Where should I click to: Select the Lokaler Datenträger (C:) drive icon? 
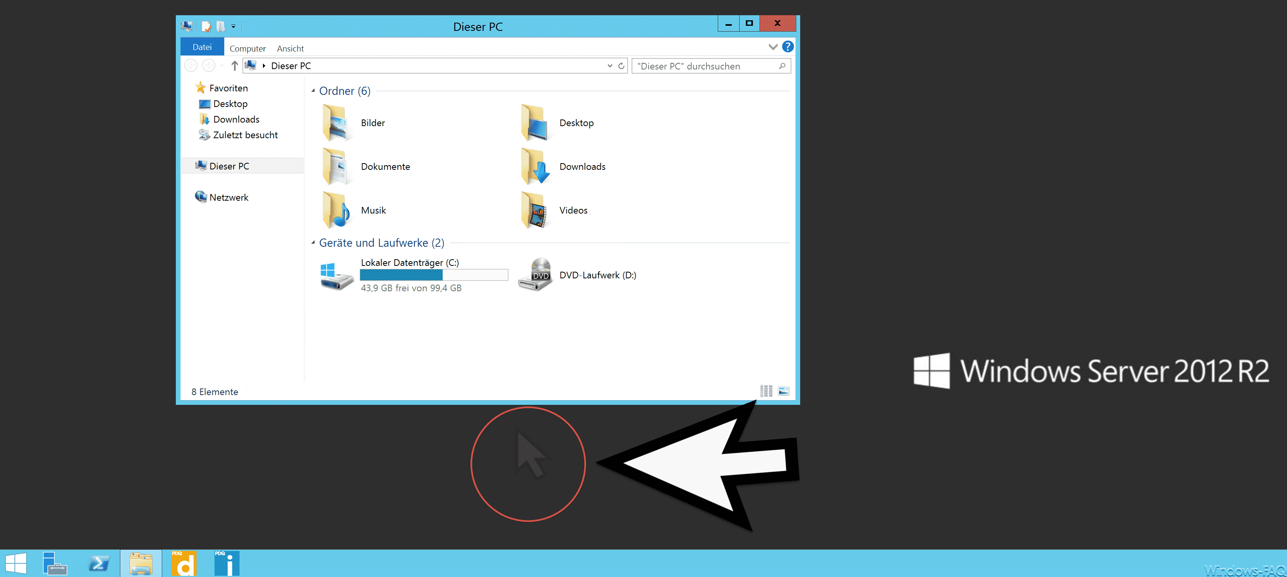tap(336, 276)
